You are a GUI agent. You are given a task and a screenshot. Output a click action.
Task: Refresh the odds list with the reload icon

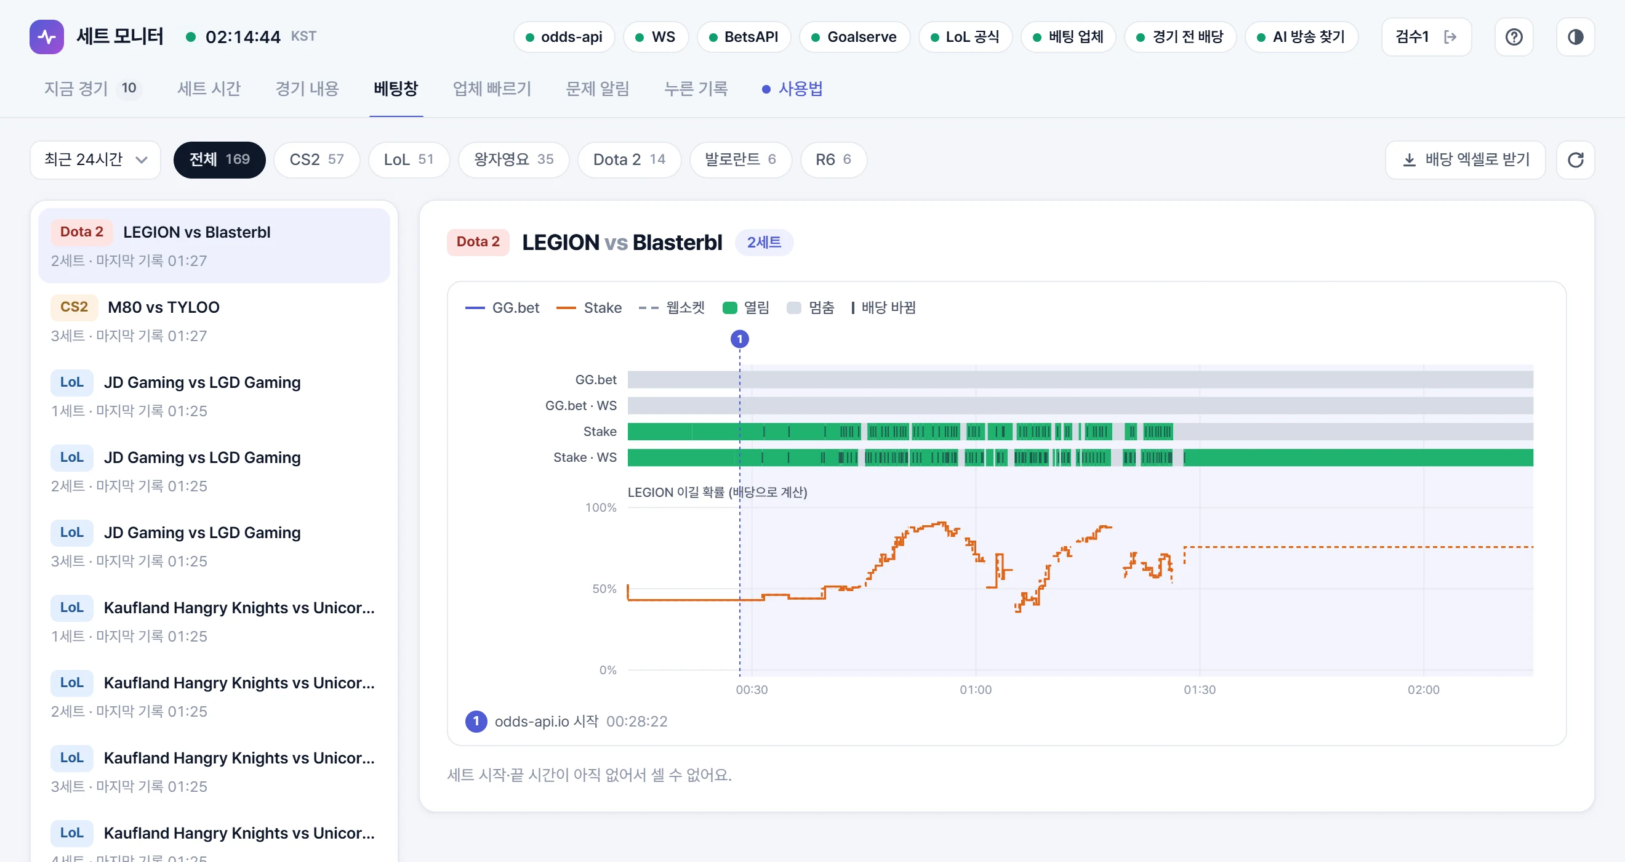coord(1575,159)
